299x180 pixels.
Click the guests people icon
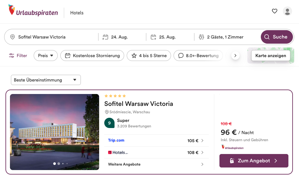pos(201,37)
